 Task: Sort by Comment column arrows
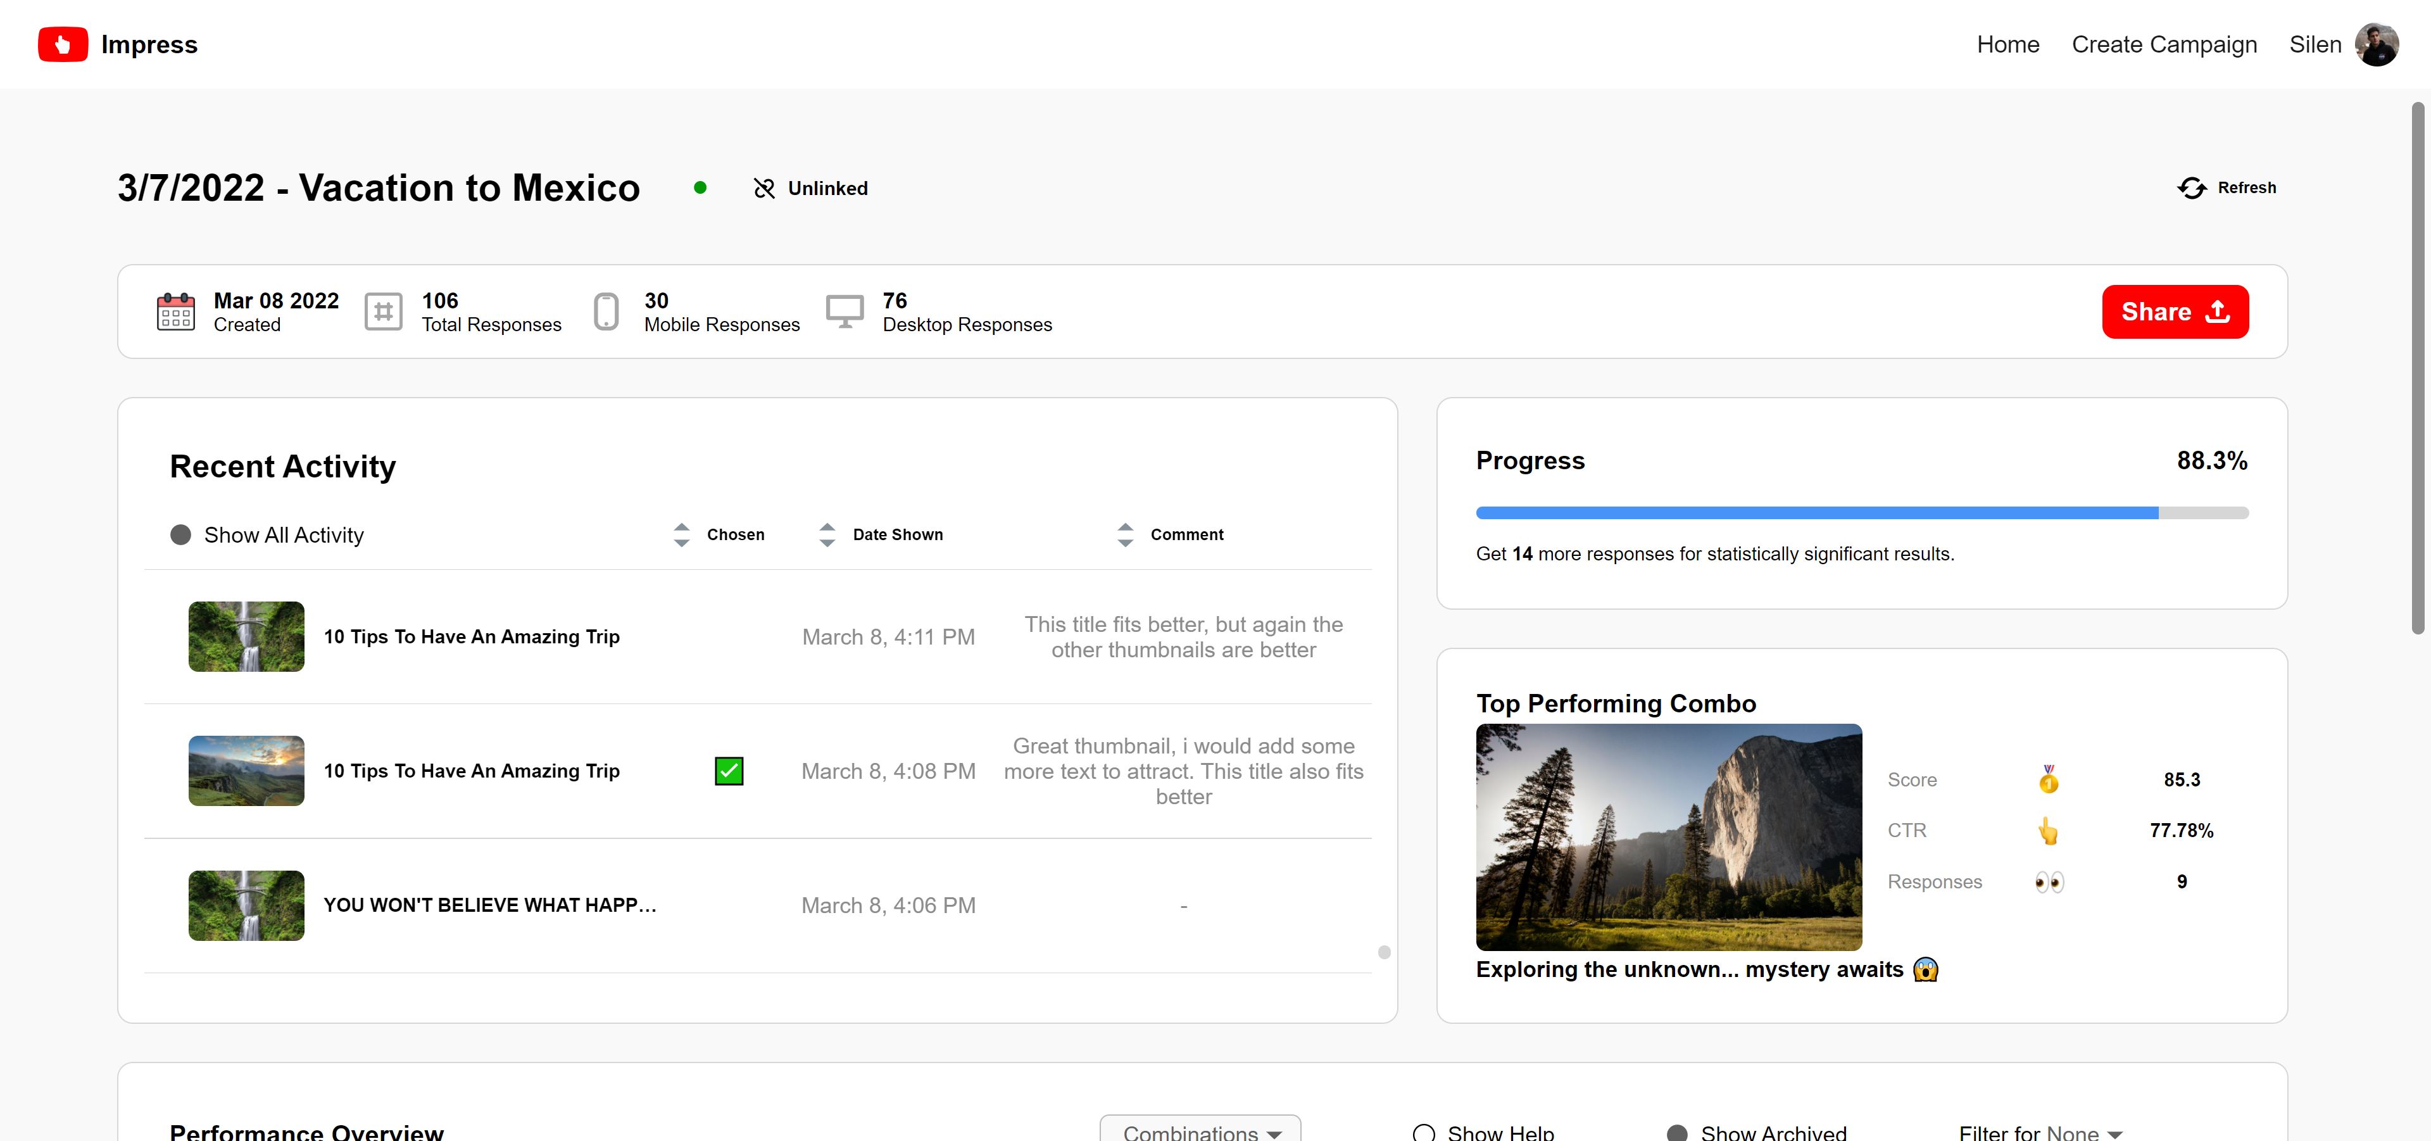(1125, 534)
